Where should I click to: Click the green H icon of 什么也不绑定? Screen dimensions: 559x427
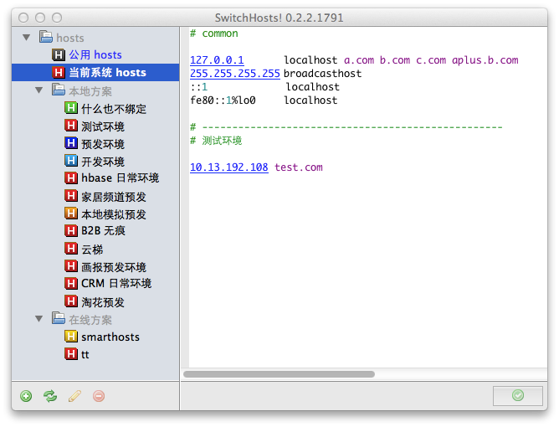coord(71,108)
